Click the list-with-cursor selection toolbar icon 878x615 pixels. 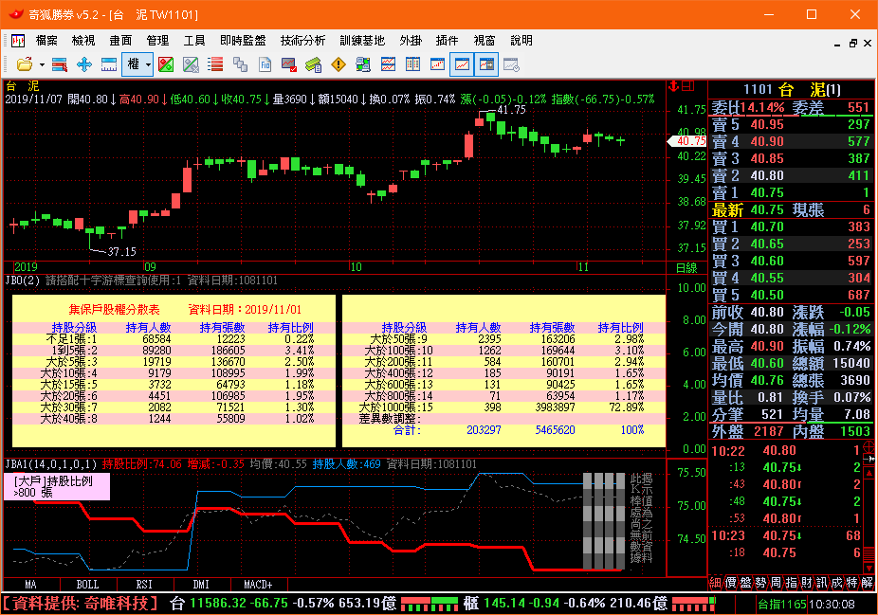coord(60,64)
